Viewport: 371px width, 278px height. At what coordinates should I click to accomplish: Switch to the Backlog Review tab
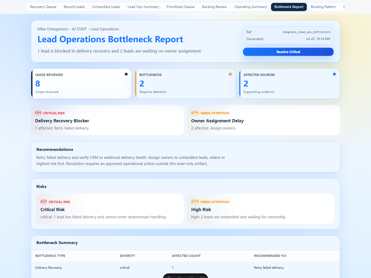click(214, 7)
